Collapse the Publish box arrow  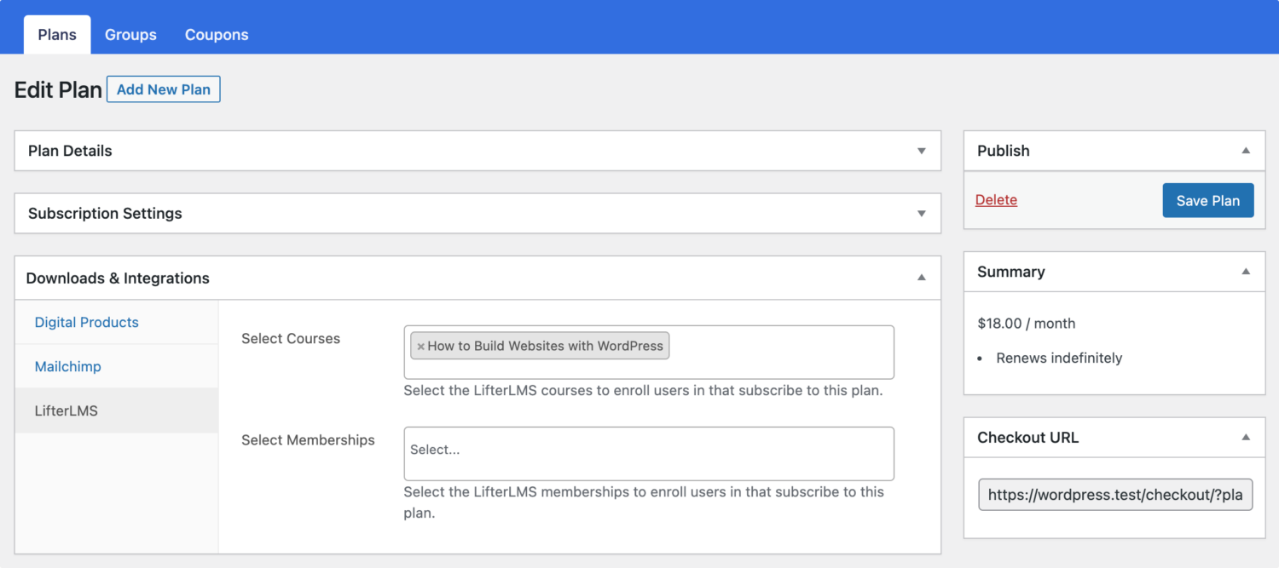pos(1246,151)
